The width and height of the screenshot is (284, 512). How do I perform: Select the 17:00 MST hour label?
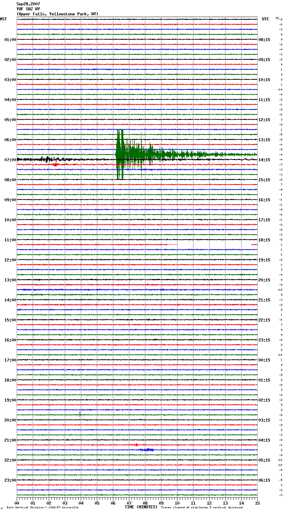pyautogui.click(x=10, y=360)
